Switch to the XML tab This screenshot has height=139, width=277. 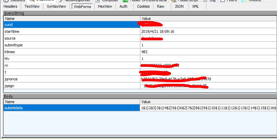[195, 7]
